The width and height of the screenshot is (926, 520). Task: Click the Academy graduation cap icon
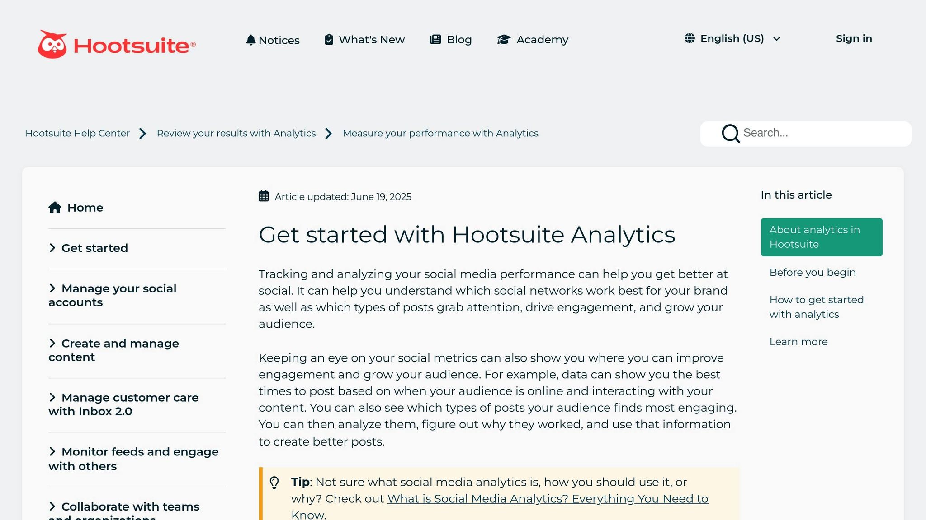click(x=504, y=40)
